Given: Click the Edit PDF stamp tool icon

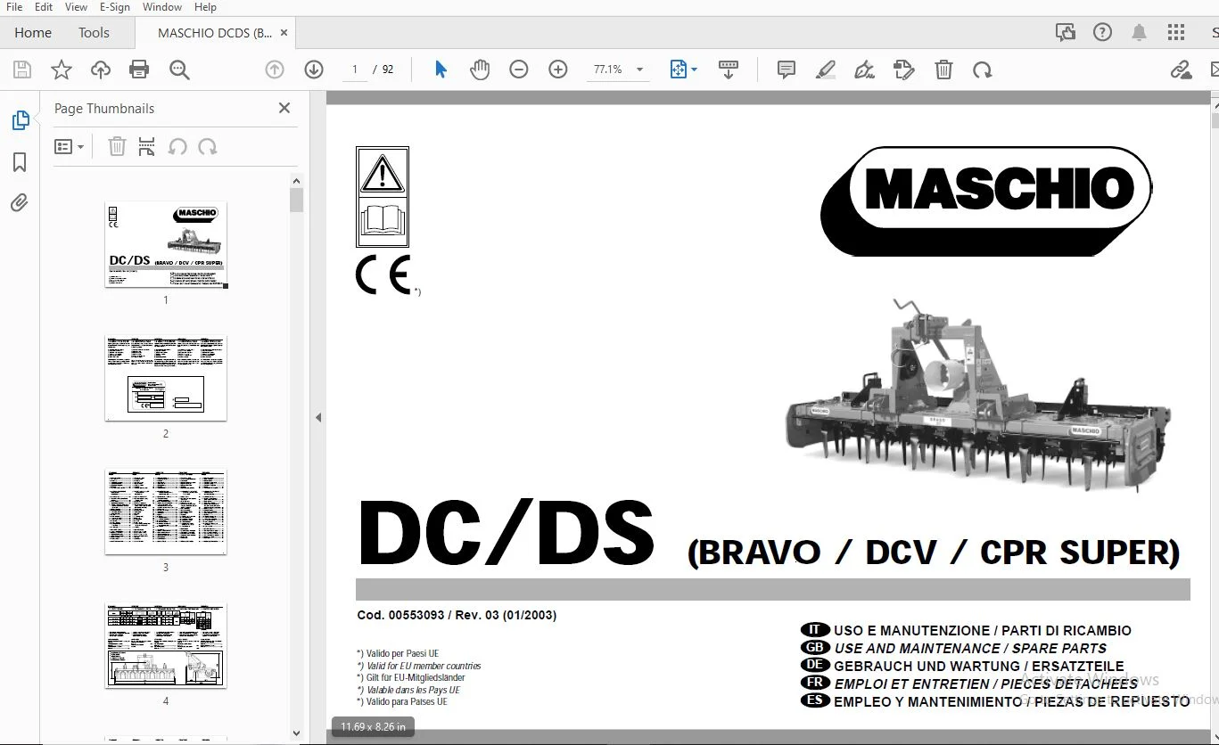Looking at the screenshot, I should (x=904, y=70).
